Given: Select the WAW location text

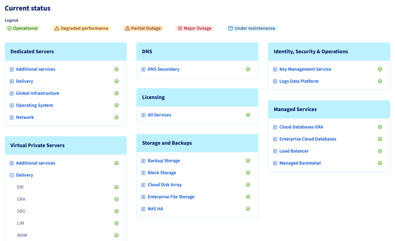Looking at the screenshot, I should 22,236.
